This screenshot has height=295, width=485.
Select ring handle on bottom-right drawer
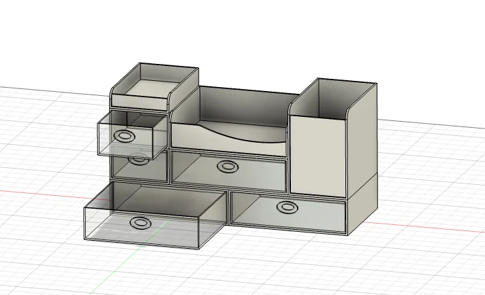coord(287,207)
